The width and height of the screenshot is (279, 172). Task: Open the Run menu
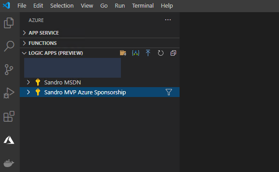pyautogui.click(x=120, y=6)
